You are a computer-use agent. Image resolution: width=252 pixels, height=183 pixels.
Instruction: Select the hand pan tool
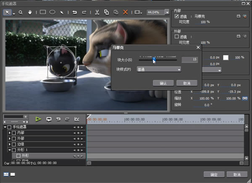[x=29, y=12]
